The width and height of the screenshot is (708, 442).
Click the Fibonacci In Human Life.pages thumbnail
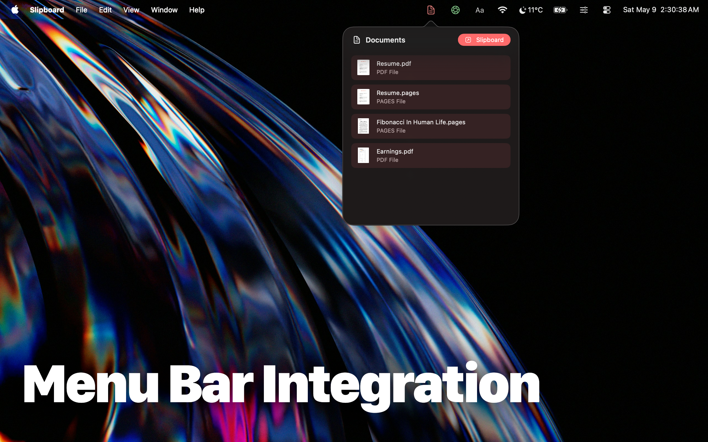tap(363, 126)
